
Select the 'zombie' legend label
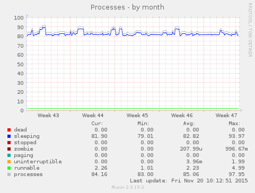[23, 149]
